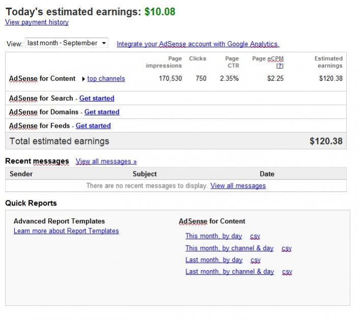Download csv for Last month by day
Screen dimensions: 362x320
pos(255,260)
